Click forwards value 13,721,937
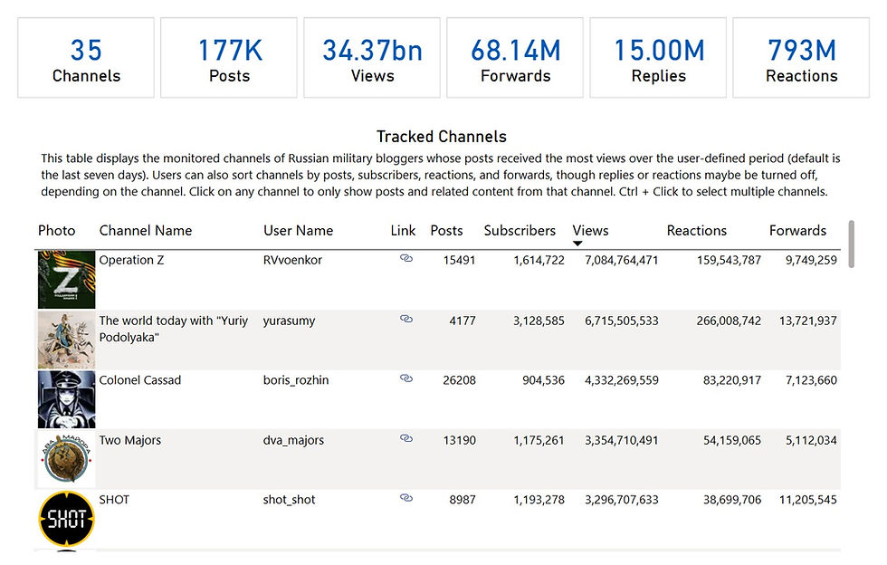The image size is (887, 565). [807, 321]
